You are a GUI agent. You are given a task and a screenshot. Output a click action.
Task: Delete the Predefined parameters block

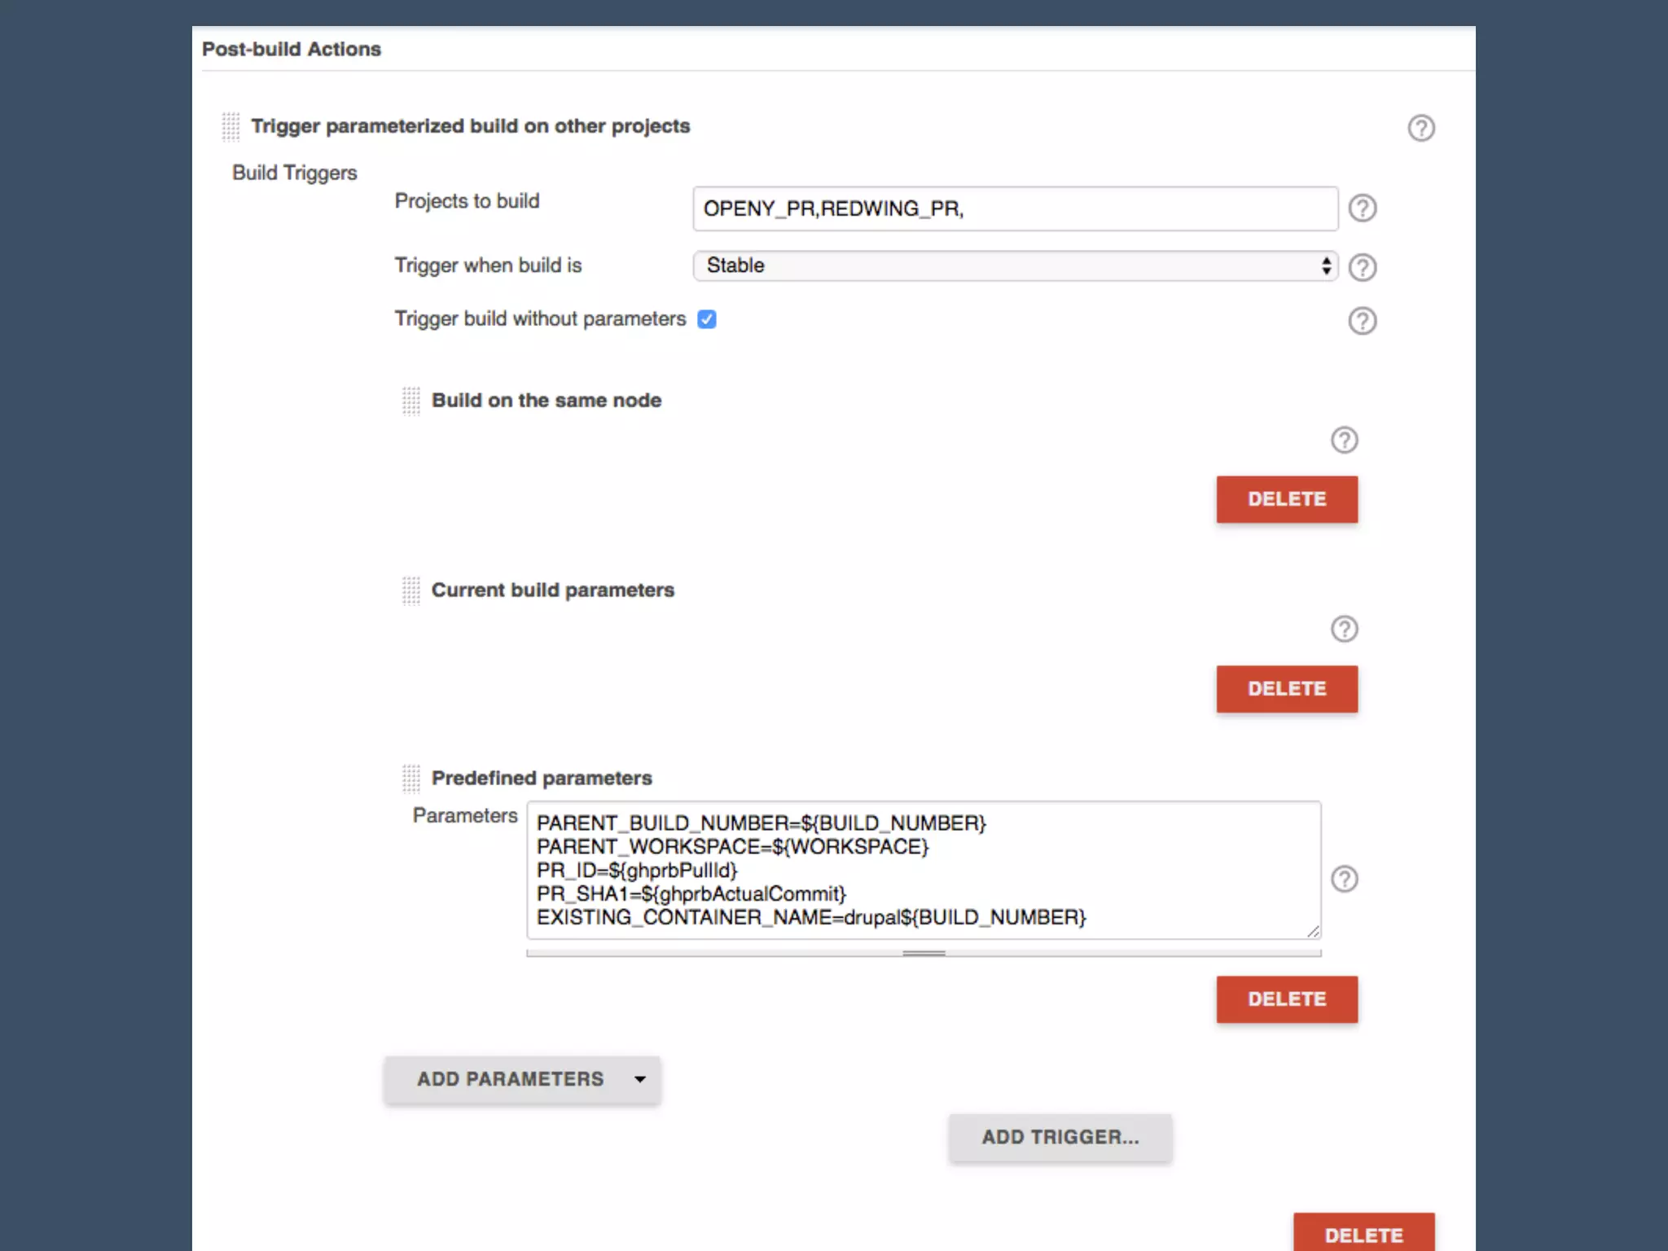(1287, 999)
